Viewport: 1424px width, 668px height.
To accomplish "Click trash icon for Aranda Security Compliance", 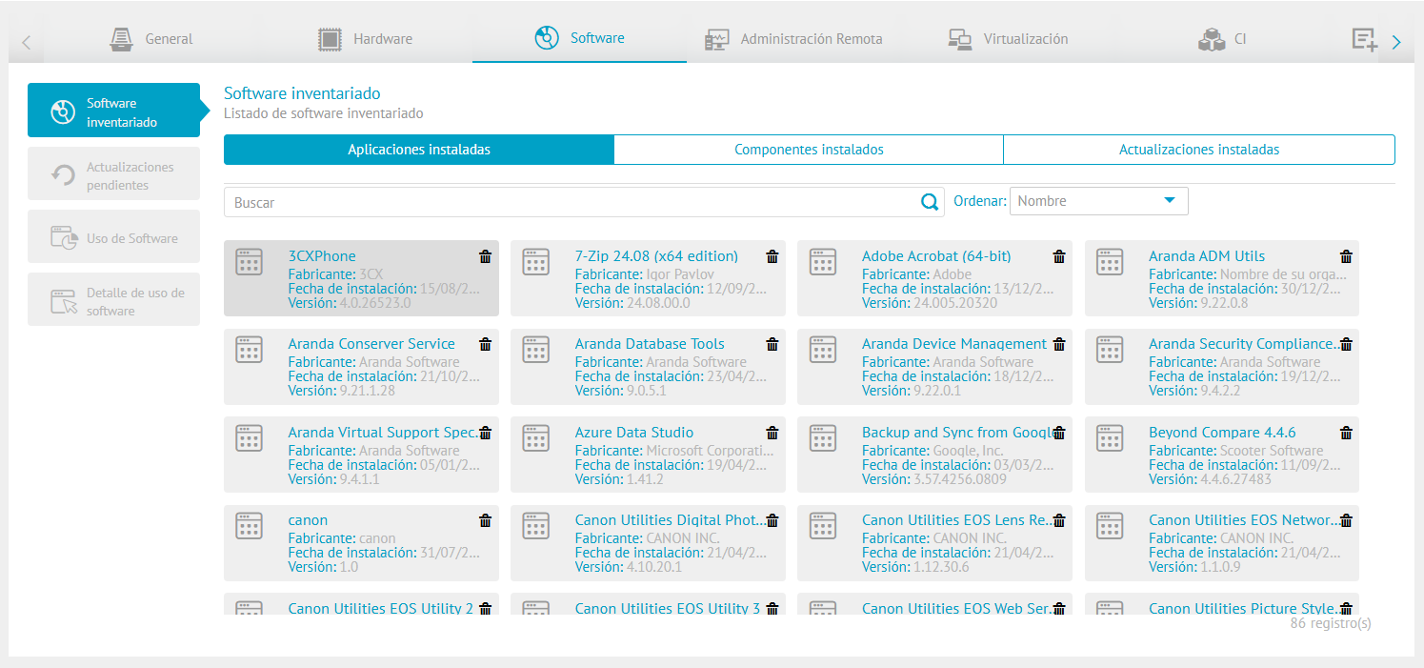I will coord(1346,344).
